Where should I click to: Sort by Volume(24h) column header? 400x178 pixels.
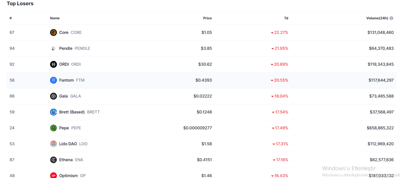click(x=377, y=18)
